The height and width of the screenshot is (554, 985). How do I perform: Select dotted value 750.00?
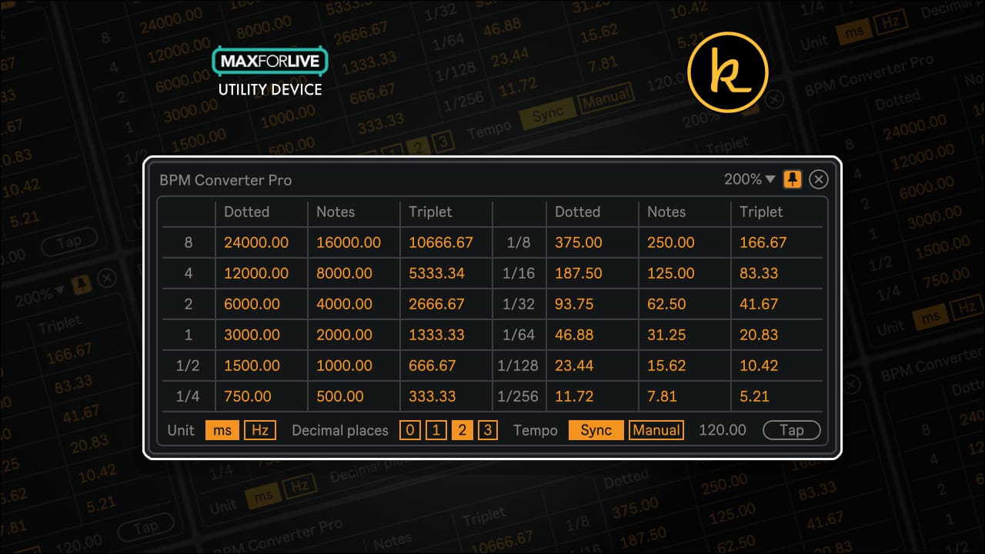pos(248,396)
